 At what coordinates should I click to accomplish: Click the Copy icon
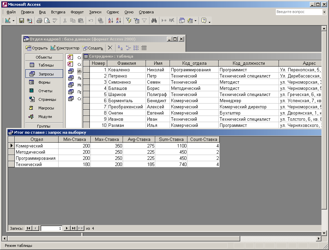73,21
